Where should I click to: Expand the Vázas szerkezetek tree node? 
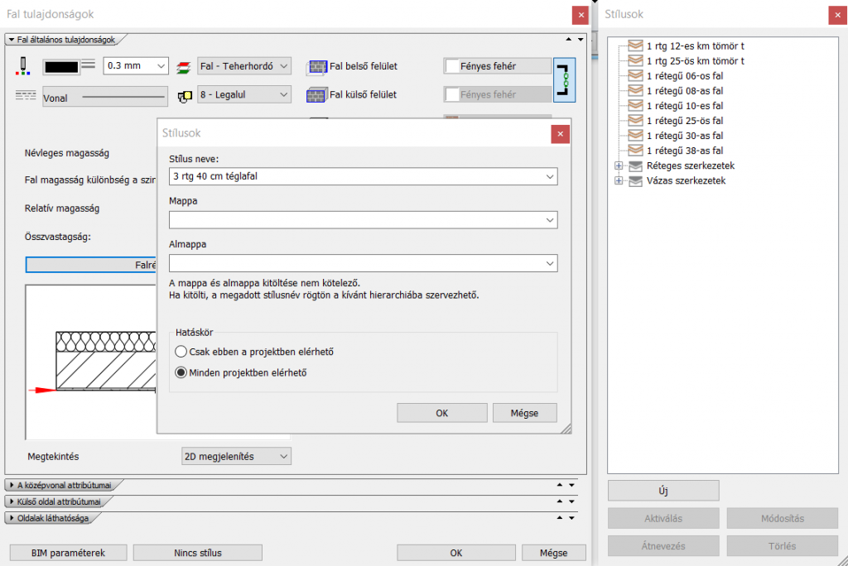(619, 180)
